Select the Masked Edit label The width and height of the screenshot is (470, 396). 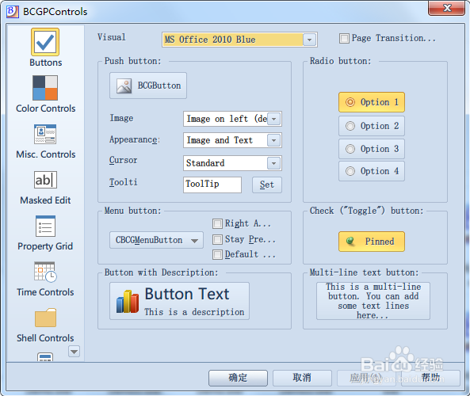[45, 200]
